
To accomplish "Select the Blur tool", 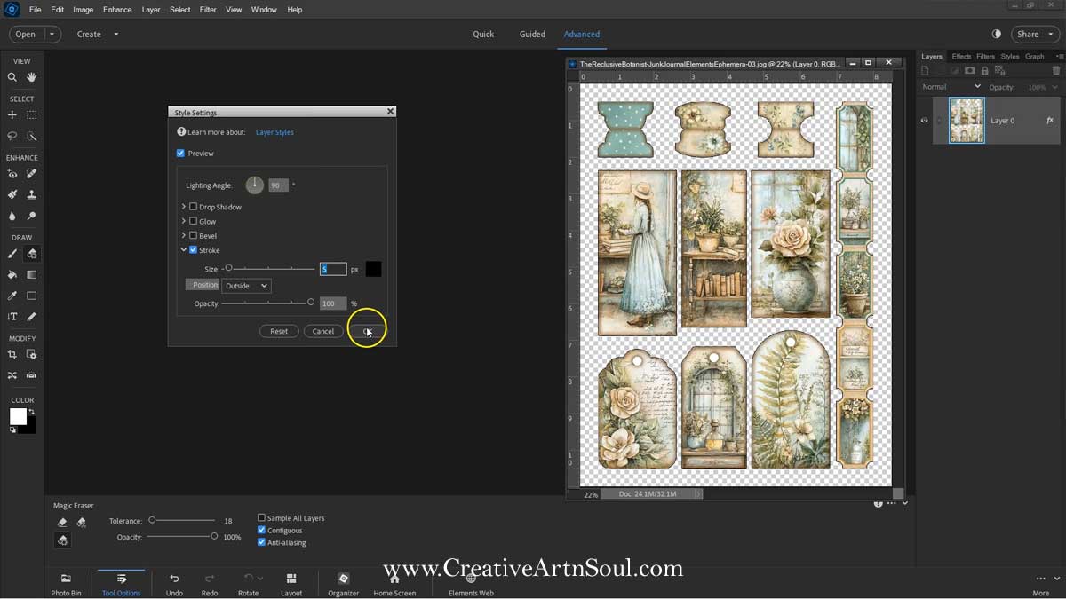I will [12, 216].
